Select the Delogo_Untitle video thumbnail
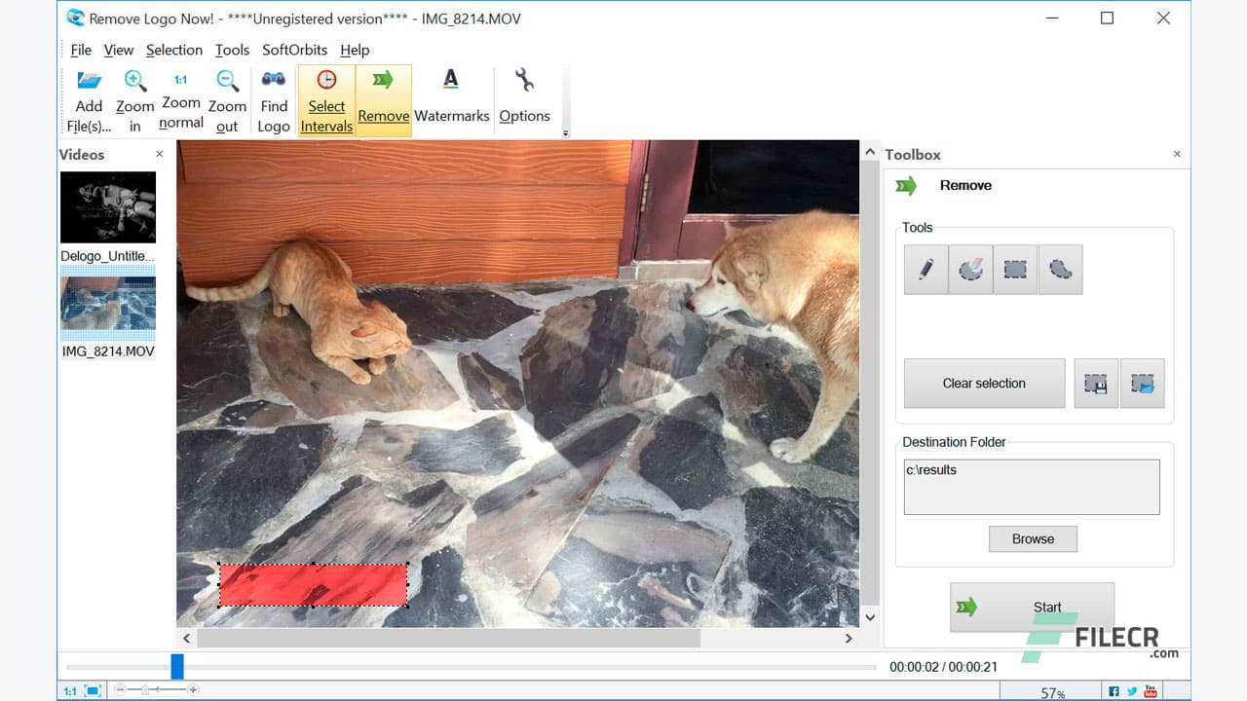Screen dimensions: 1247x701 108,206
